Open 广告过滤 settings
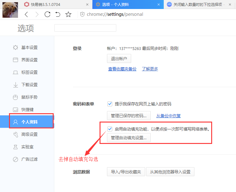 point(29,159)
